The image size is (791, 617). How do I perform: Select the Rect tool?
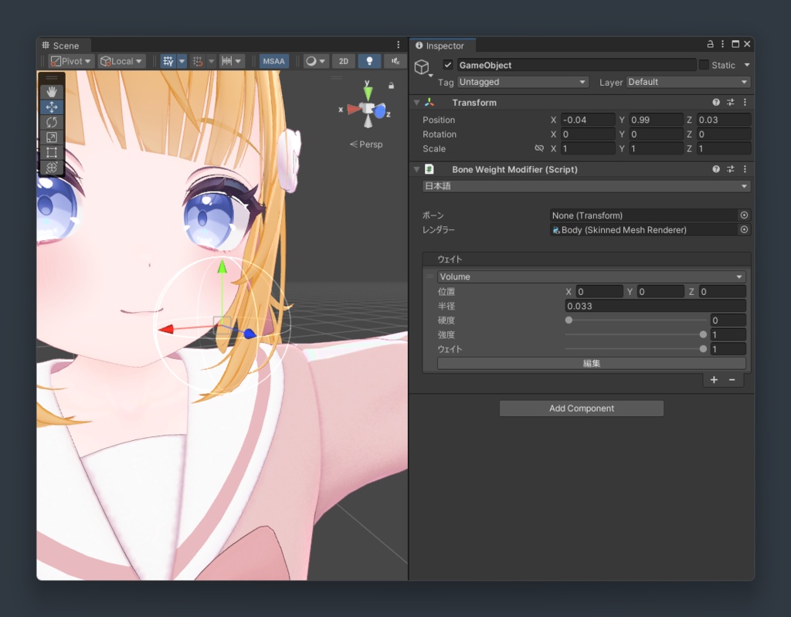52,152
